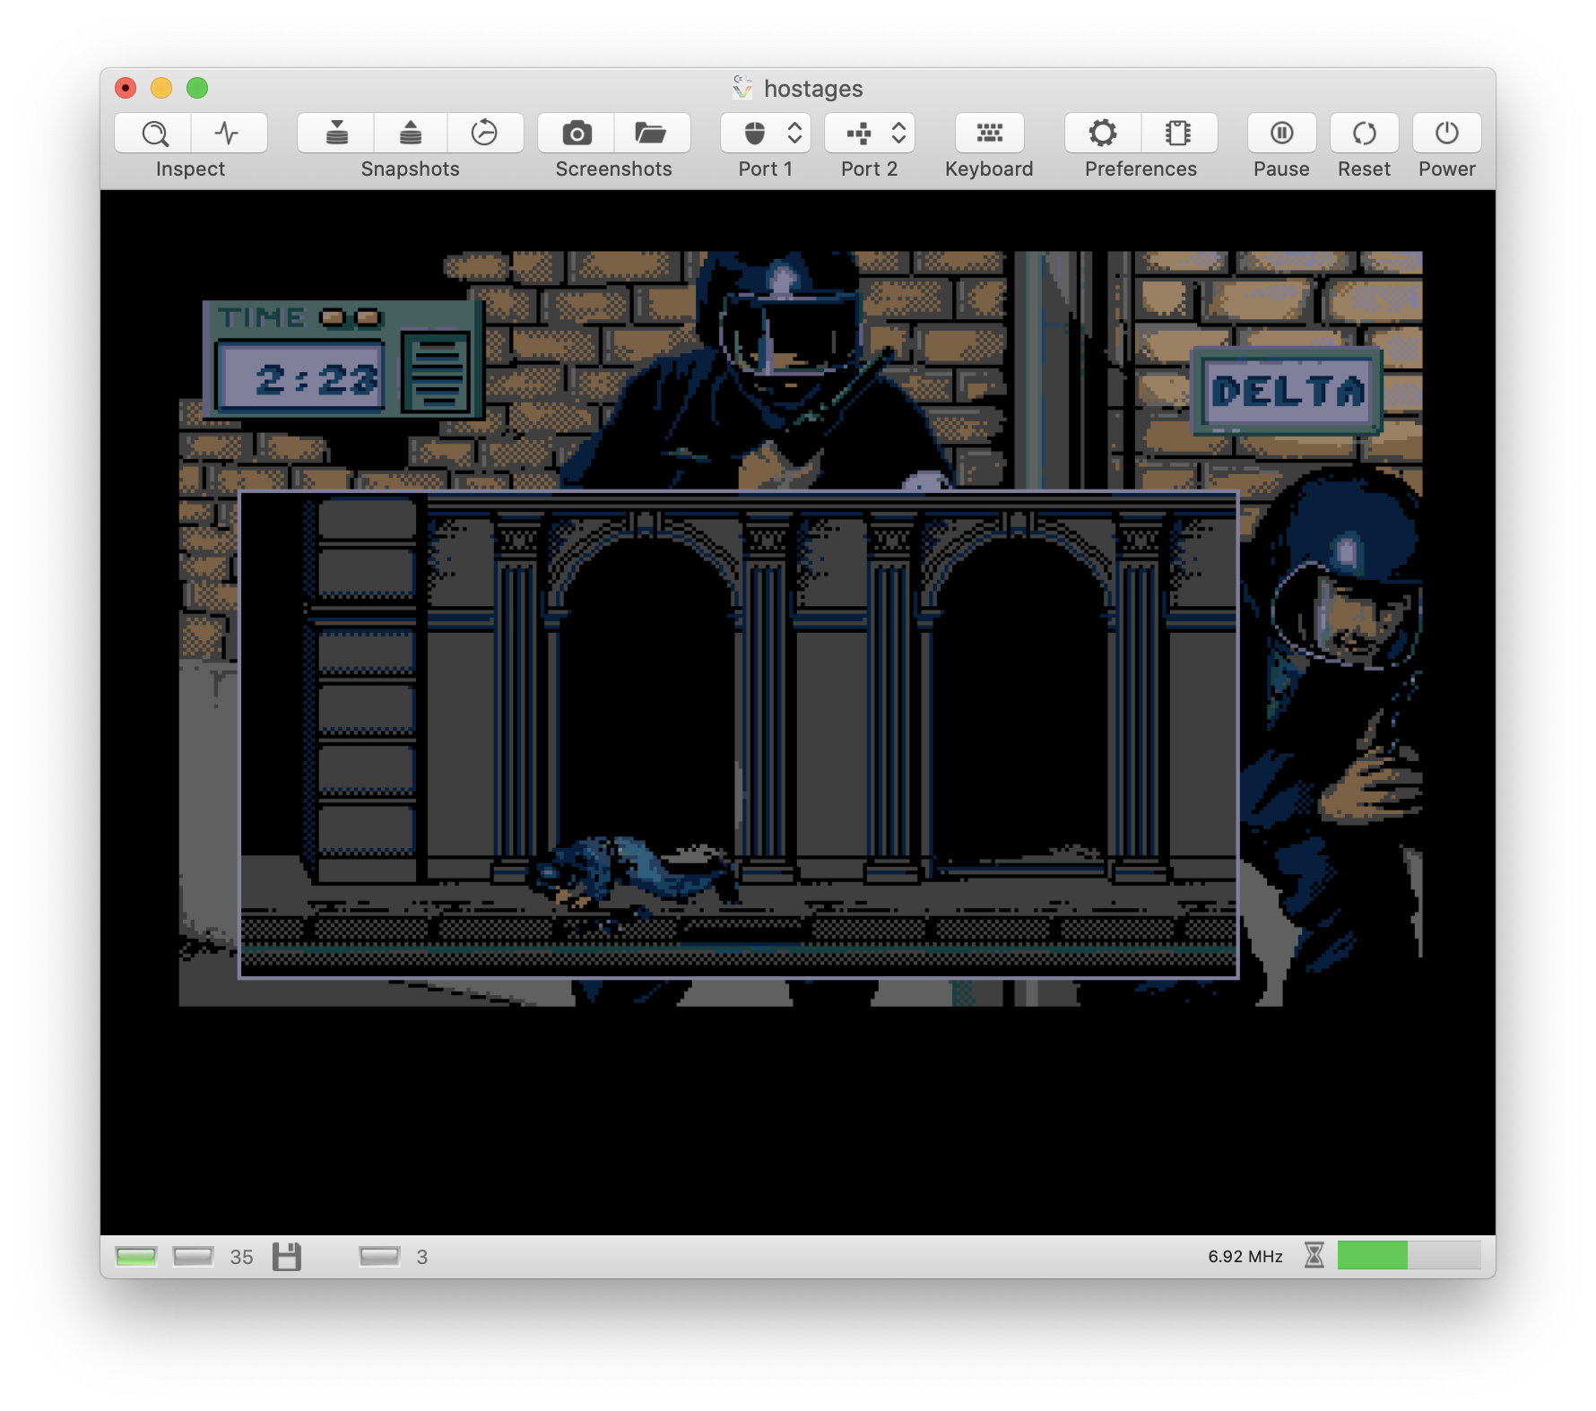The width and height of the screenshot is (1596, 1411).
Task: Click the hourglass warp mode icon
Action: 1314,1255
